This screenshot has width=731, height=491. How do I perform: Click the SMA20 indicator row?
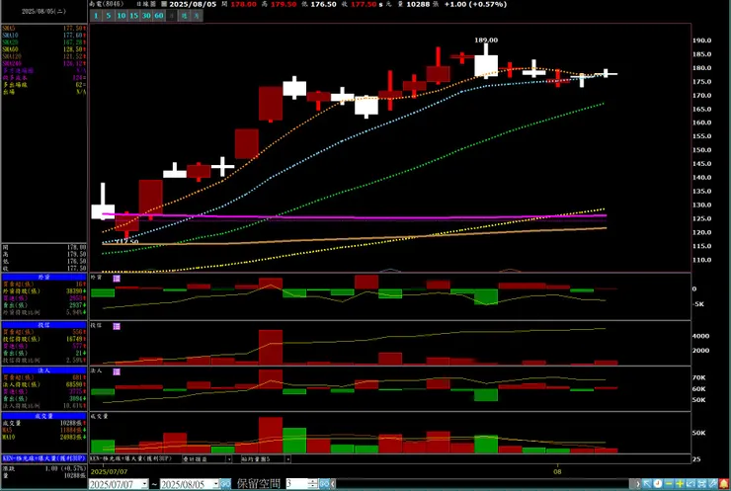43,42
